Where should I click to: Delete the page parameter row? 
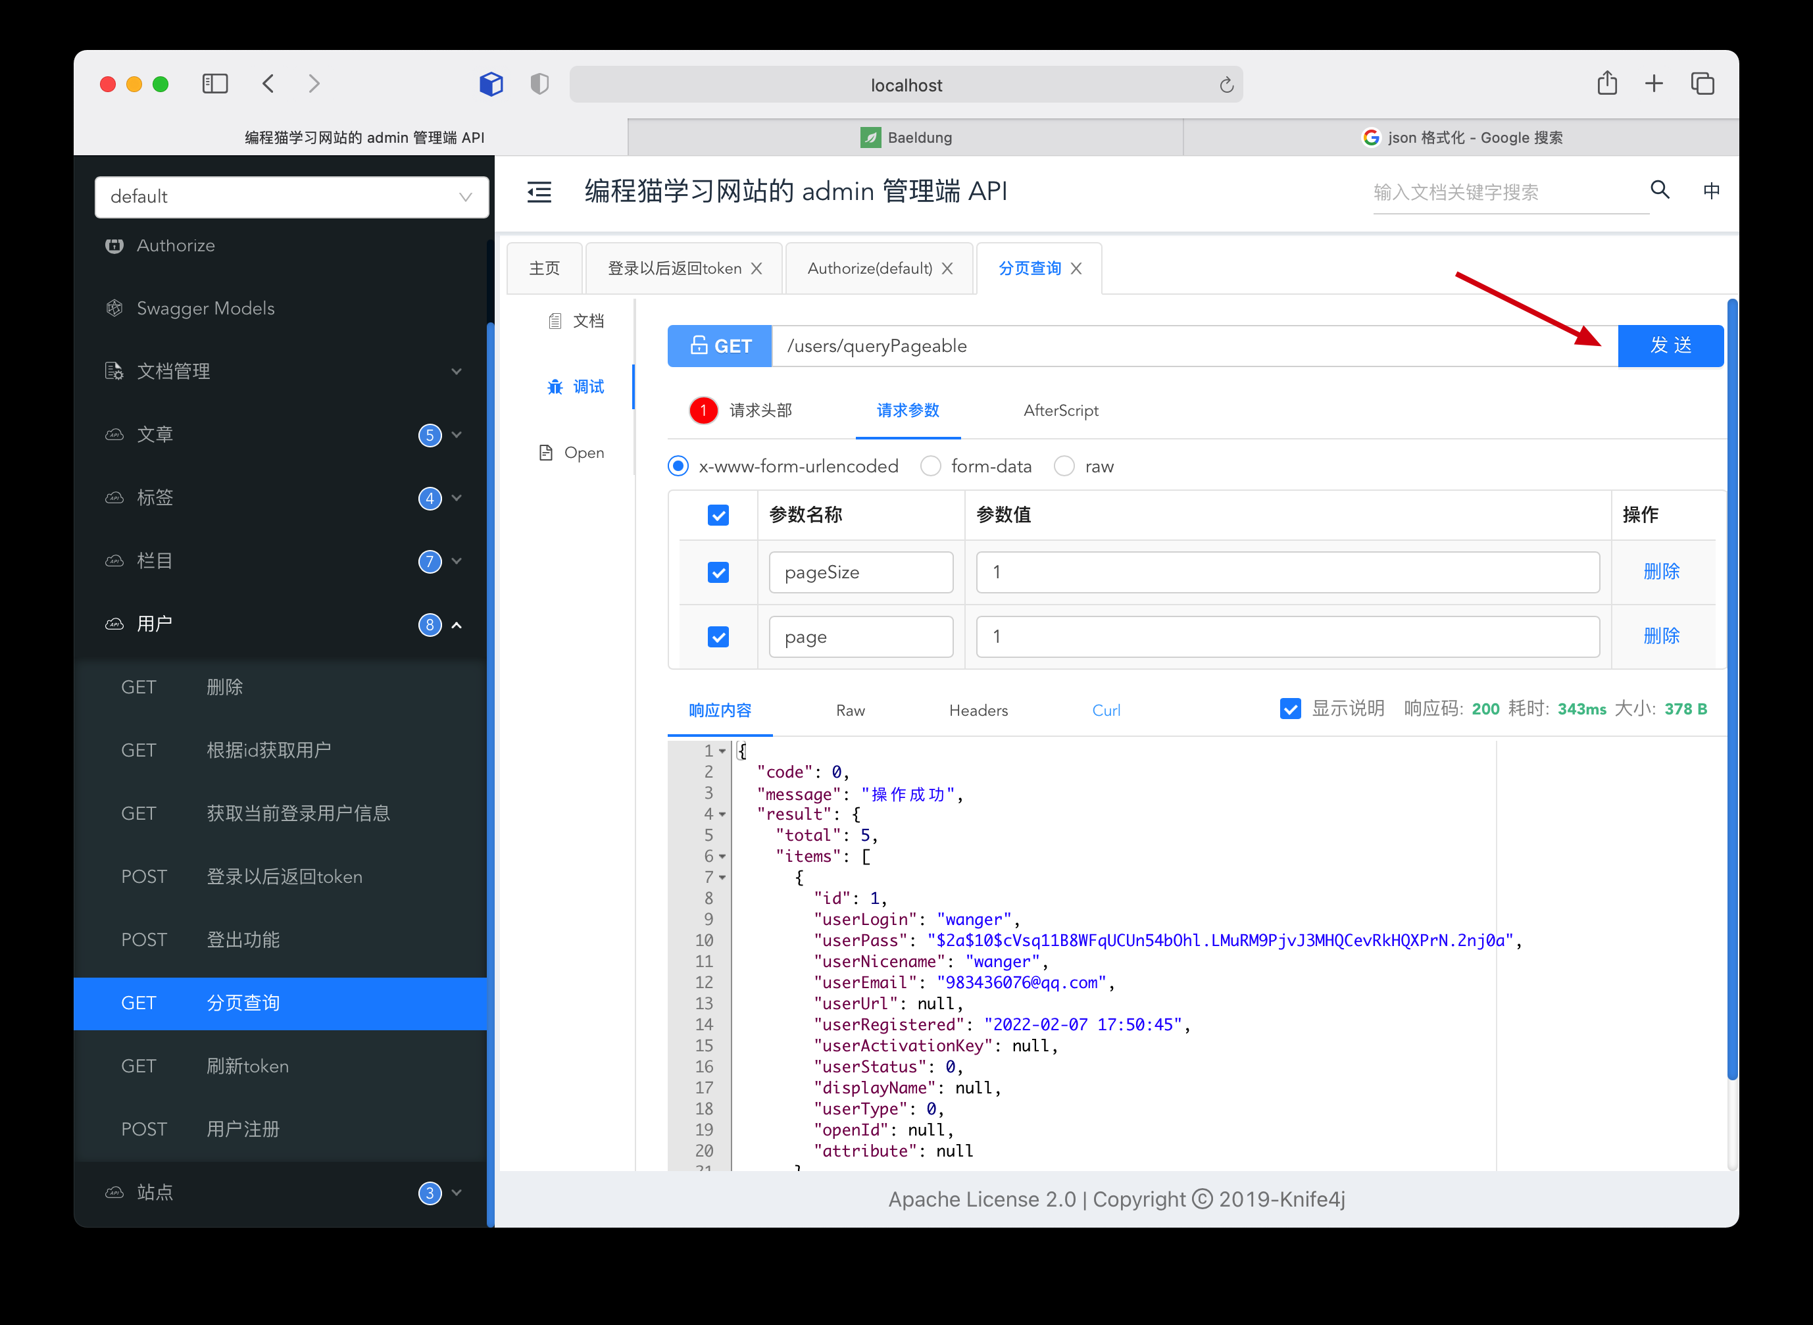[x=1660, y=636]
